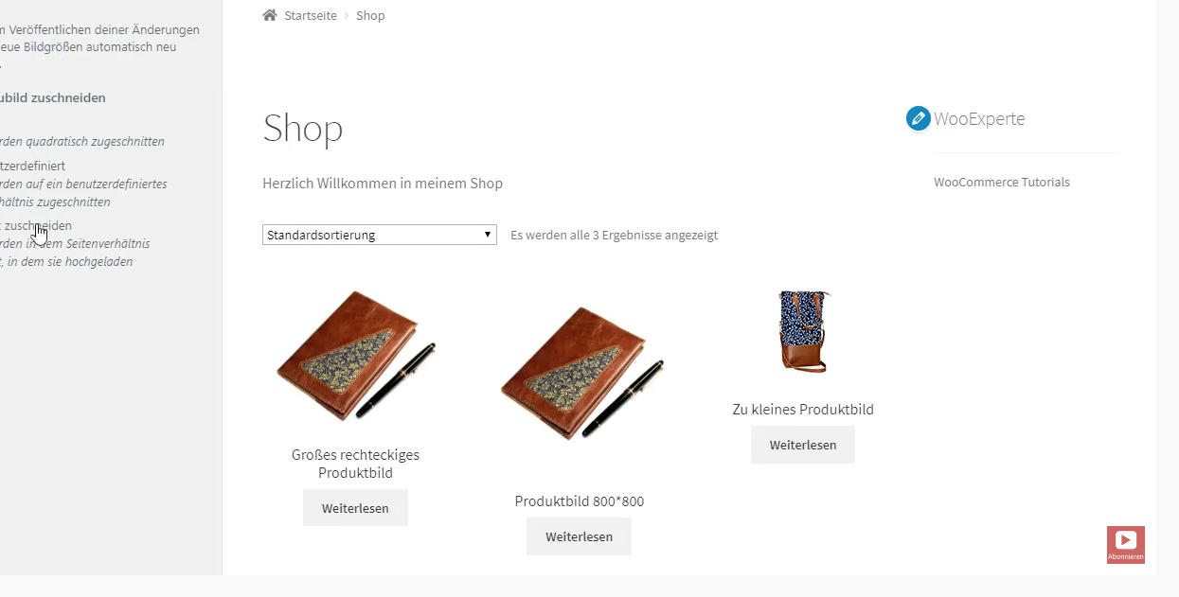Open the small blue bag product image
Viewport: 1179px width, 597px height.
(803, 331)
